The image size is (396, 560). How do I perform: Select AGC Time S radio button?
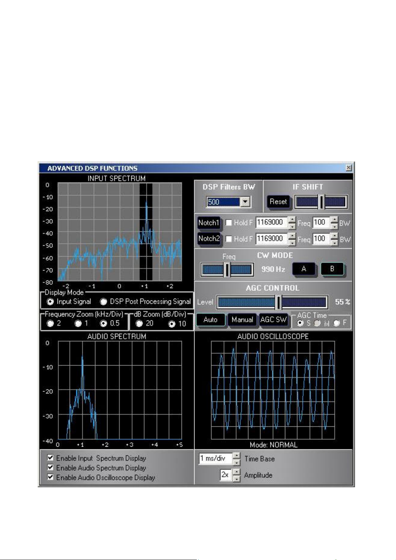click(300, 323)
